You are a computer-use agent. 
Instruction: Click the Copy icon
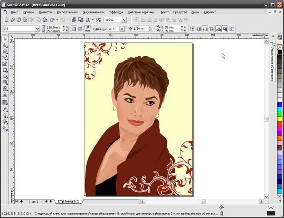39,20
